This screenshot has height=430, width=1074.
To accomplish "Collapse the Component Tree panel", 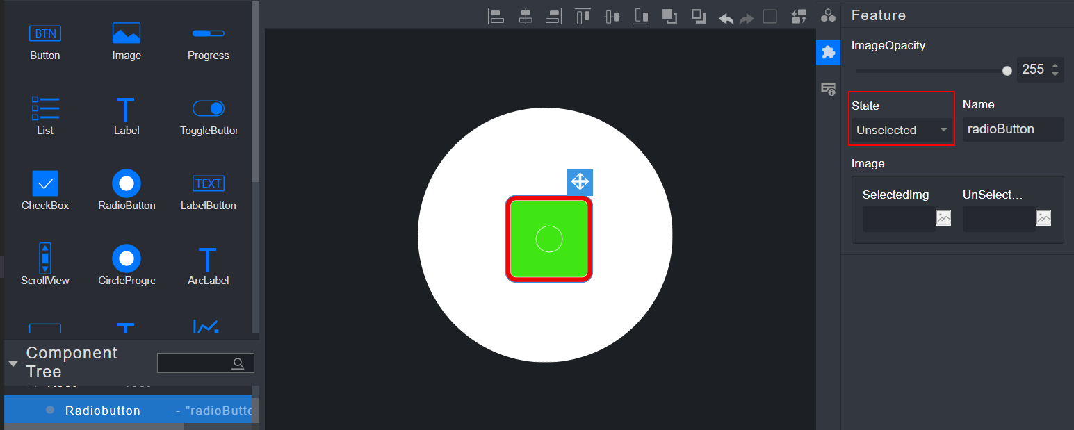I will (x=13, y=363).
